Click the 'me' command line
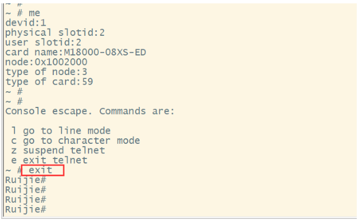Screen dimensions: 359x220 [x=22, y=13]
